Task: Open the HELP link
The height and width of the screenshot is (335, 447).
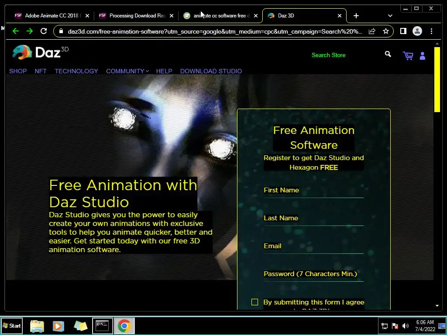Action: pos(164,71)
